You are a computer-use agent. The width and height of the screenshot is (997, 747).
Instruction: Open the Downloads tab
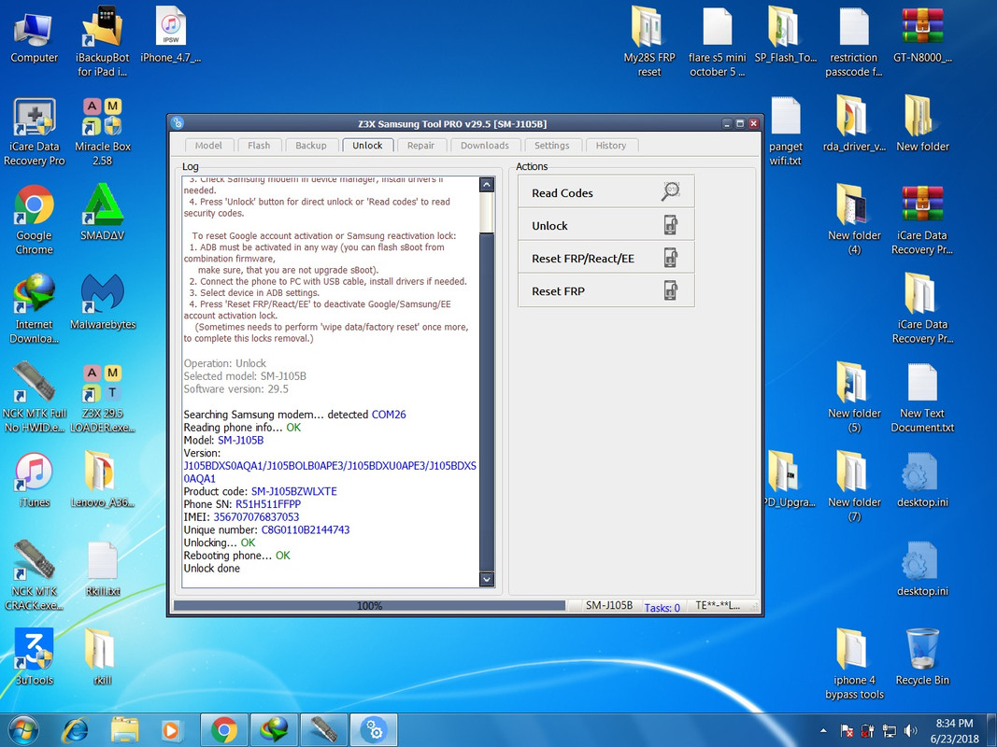click(485, 146)
